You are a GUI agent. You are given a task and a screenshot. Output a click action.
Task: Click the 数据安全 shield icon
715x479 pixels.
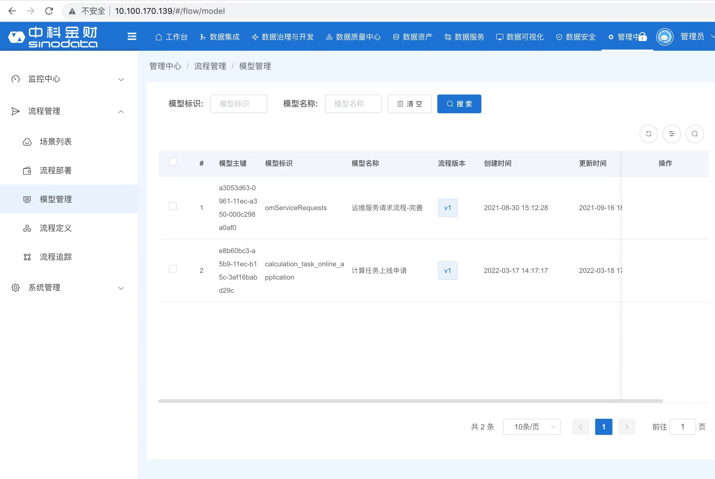[x=559, y=37]
